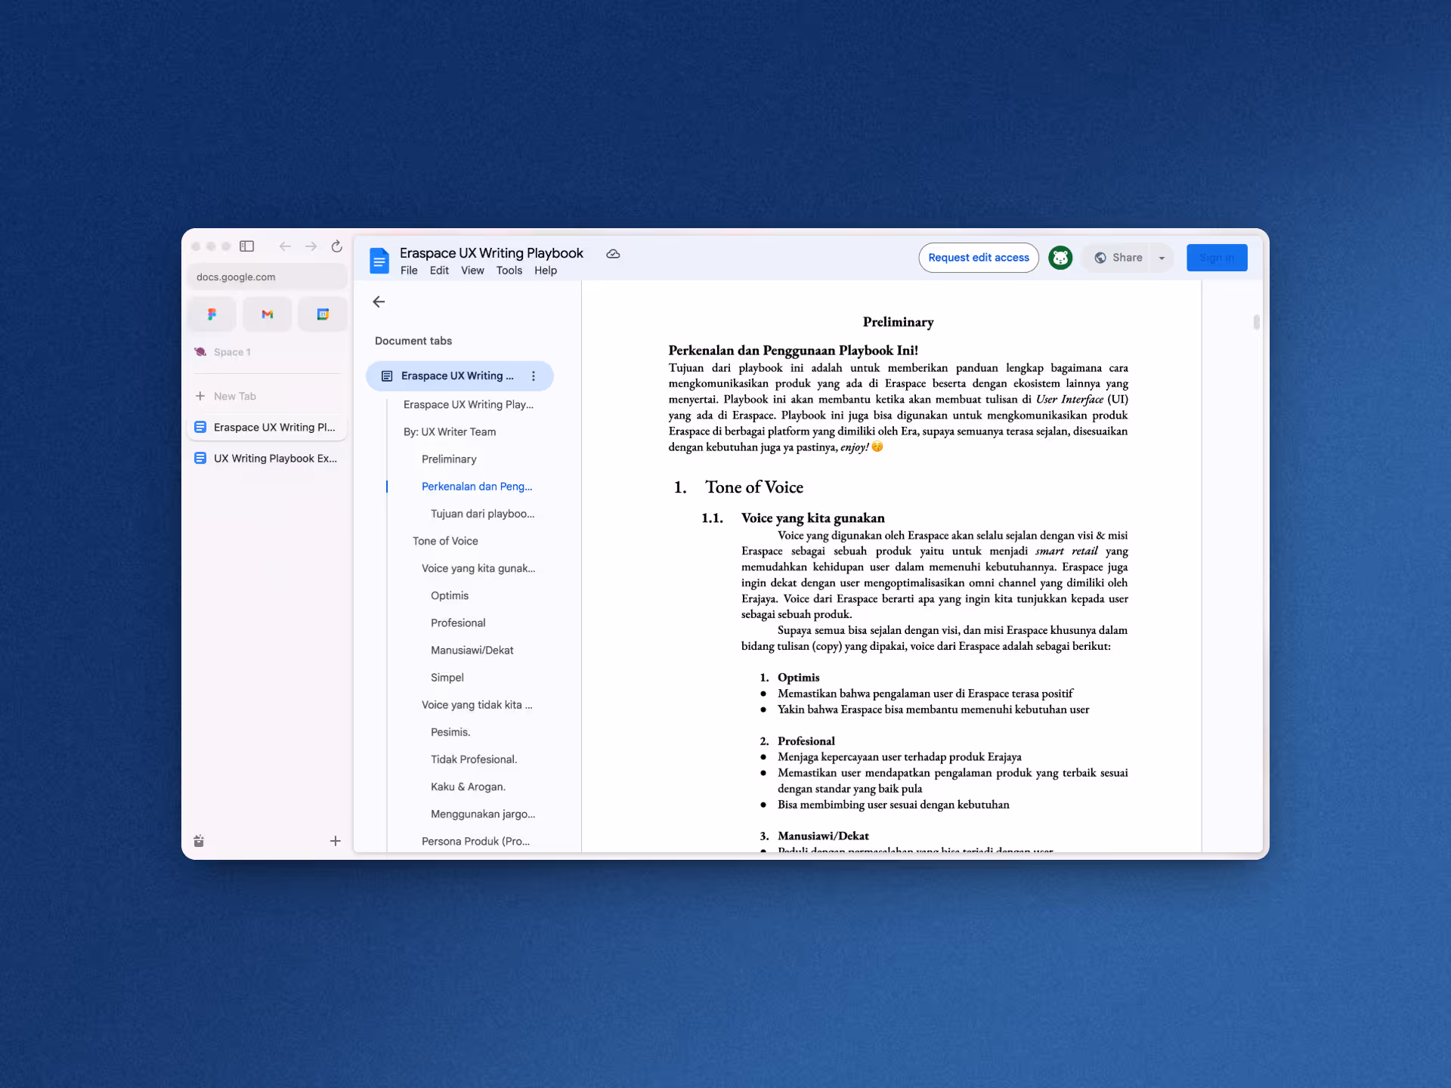Jump to Perkenalan dan Peng... outline heading
Image resolution: width=1451 pixels, height=1088 pixels.
click(477, 487)
